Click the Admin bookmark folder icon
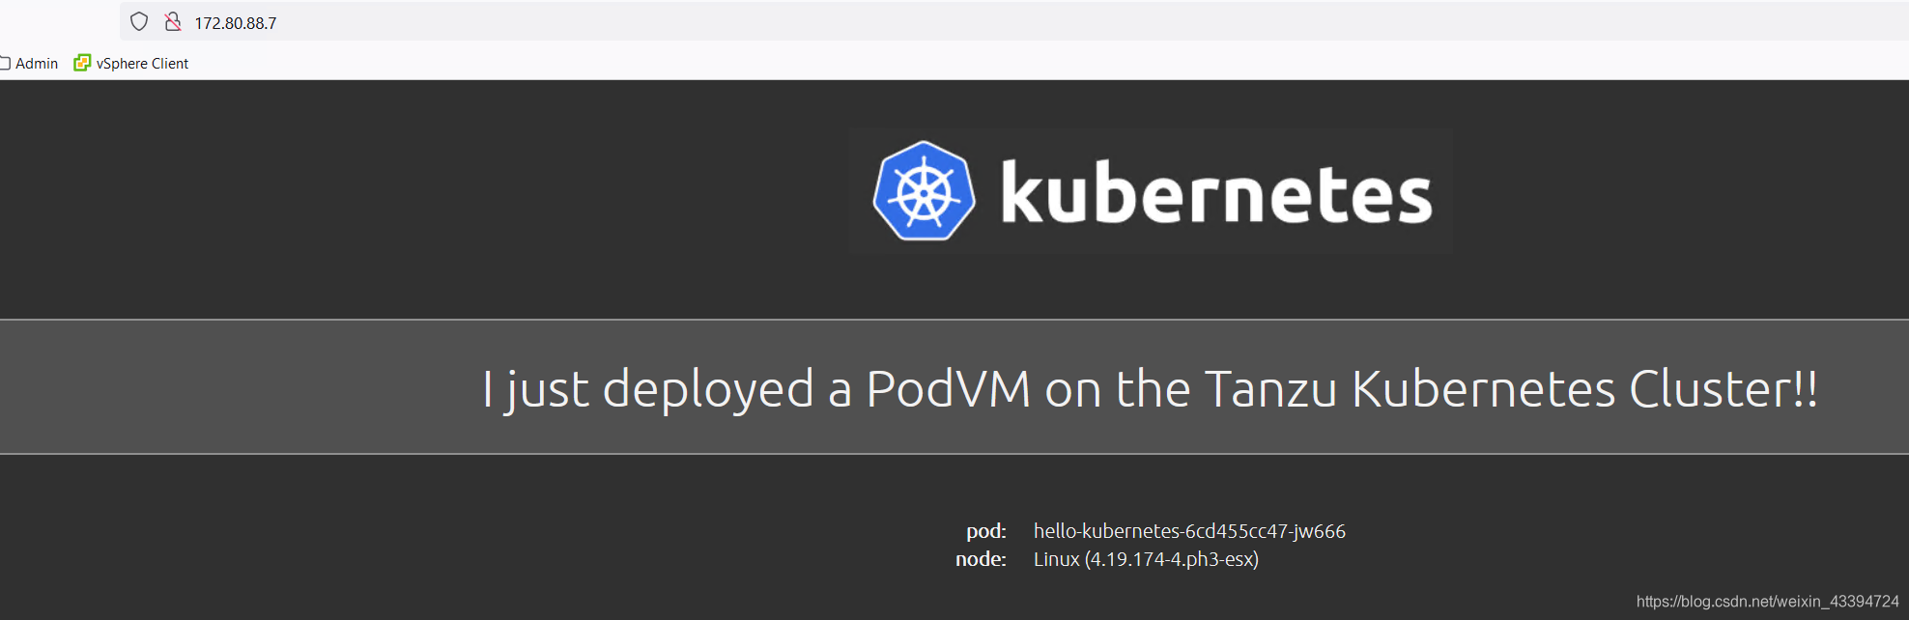This screenshot has height=620, width=1909. click(4, 64)
